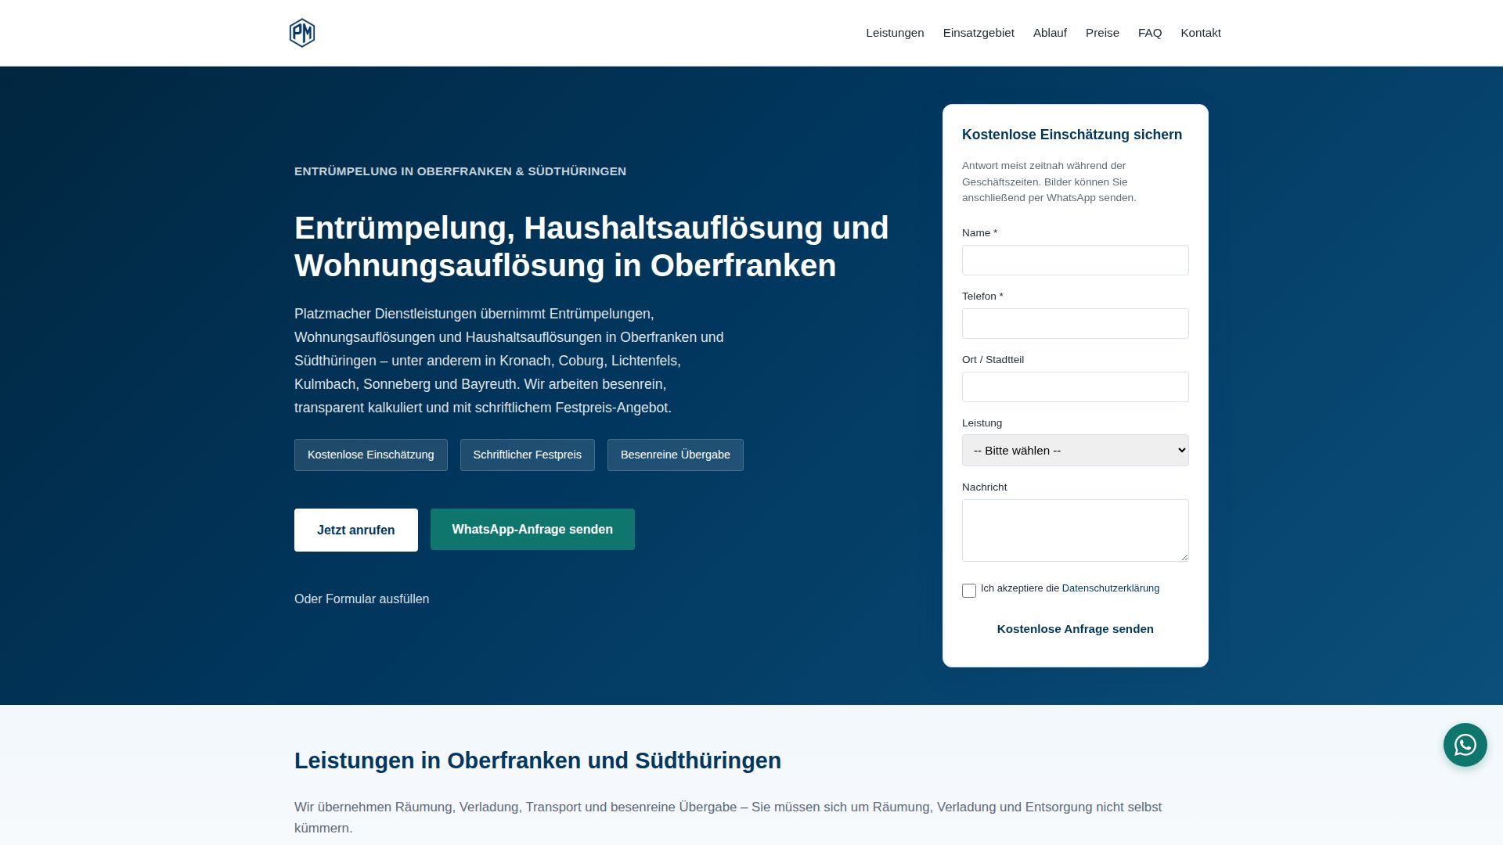The image size is (1503, 845).
Task: Click the Kostenlose Einschätzung badge
Action: click(371, 455)
